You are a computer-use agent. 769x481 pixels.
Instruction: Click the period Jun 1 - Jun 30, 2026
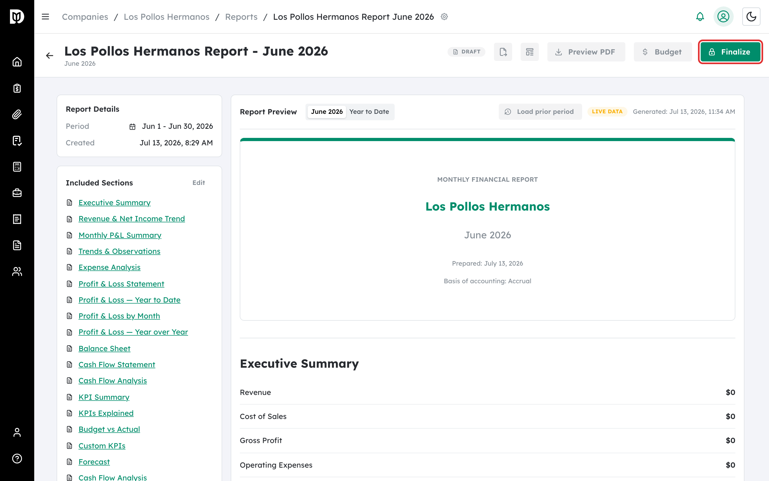(177, 127)
